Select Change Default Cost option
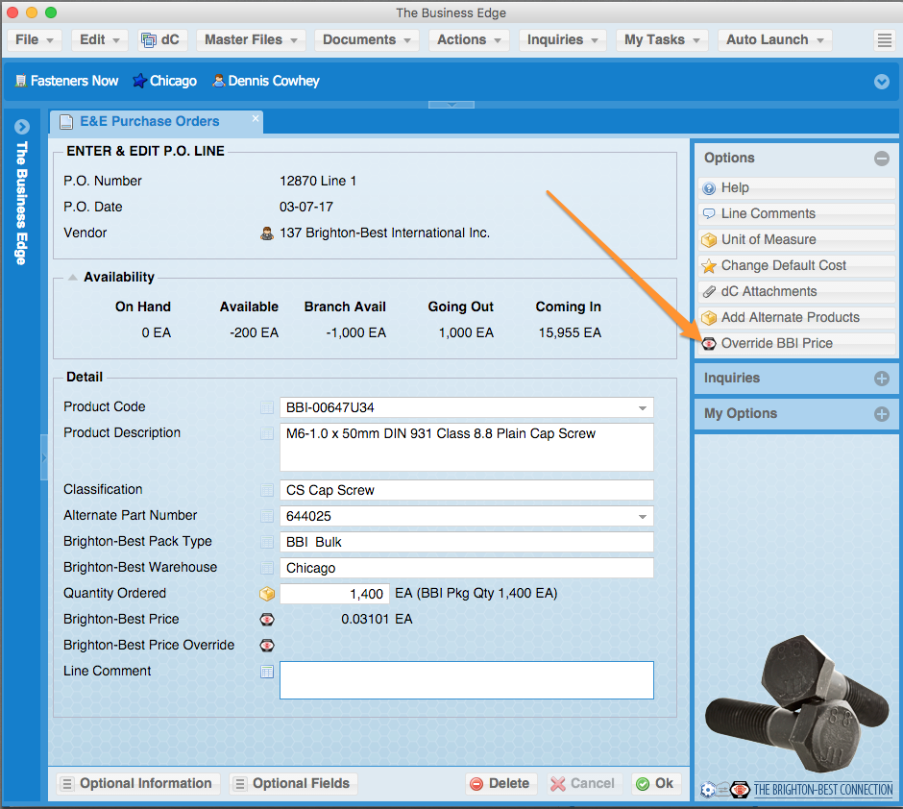 (x=796, y=265)
